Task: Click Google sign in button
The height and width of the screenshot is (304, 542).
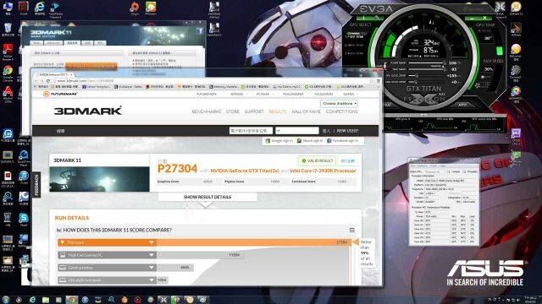Action: pos(279,141)
